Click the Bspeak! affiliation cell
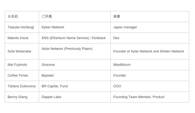Image resolution: width=195 pixels, height=113 pixels. pyautogui.click(x=48, y=76)
